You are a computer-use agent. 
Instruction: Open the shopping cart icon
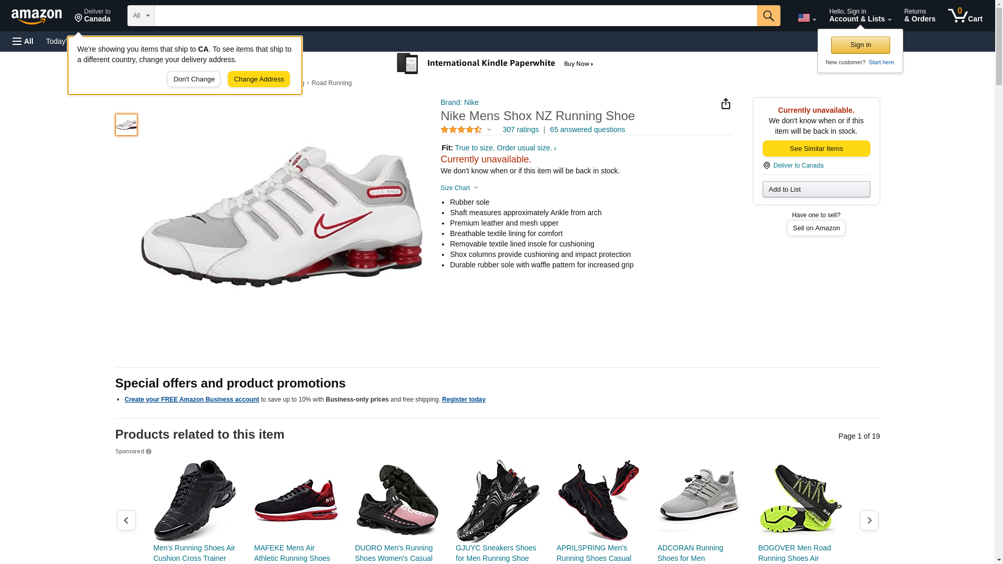964,16
